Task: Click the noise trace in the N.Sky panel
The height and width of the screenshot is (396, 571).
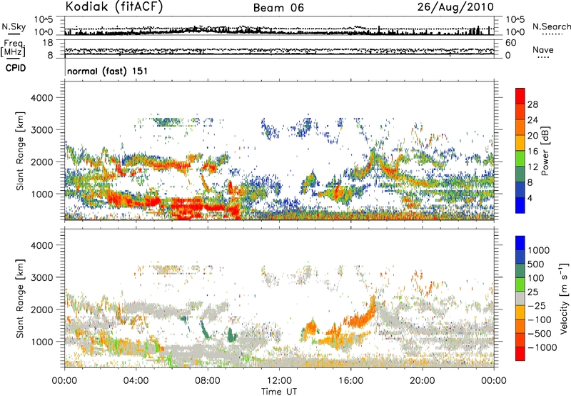Action: (x=279, y=31)
